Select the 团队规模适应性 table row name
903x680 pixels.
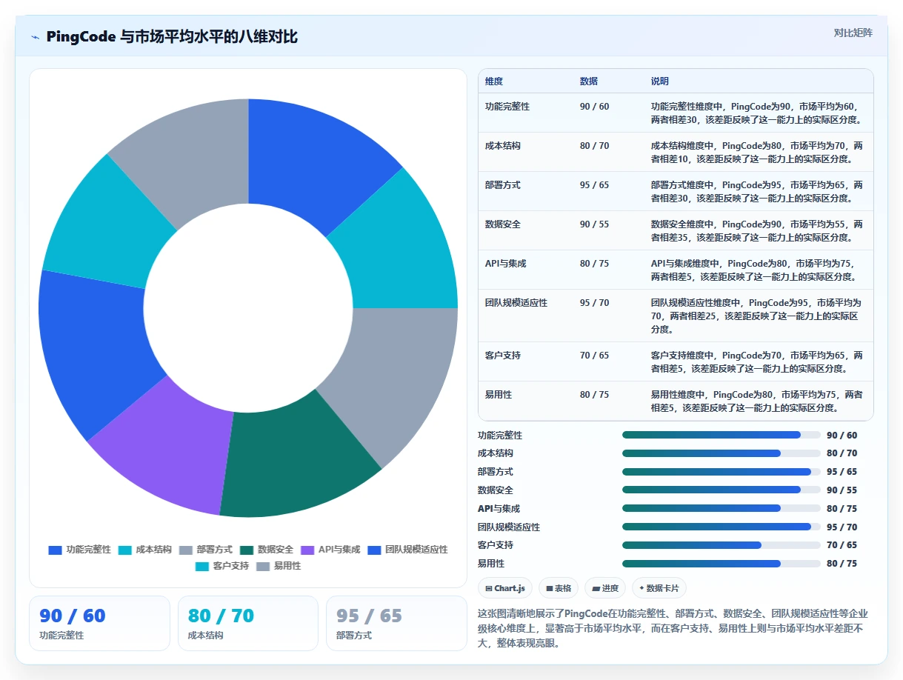(516, 303)
